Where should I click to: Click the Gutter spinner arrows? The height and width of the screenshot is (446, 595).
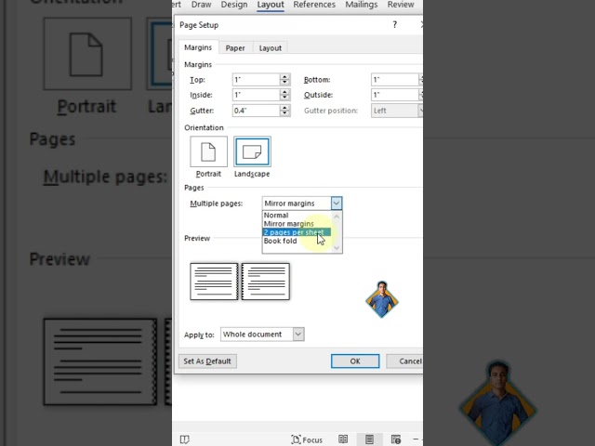point(284,111)
